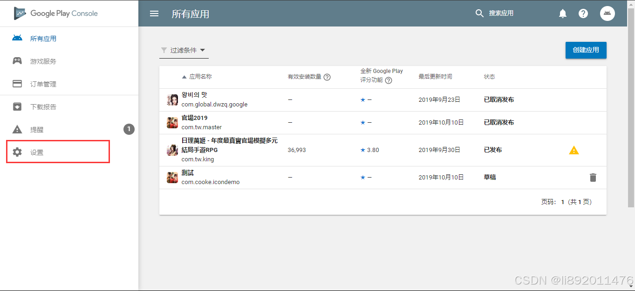Click the warning triangle icon for 提醒

(17, 129)
